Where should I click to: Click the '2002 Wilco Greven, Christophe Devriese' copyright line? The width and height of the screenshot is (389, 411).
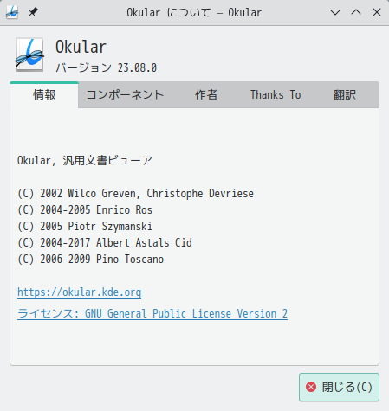point(135,194)
